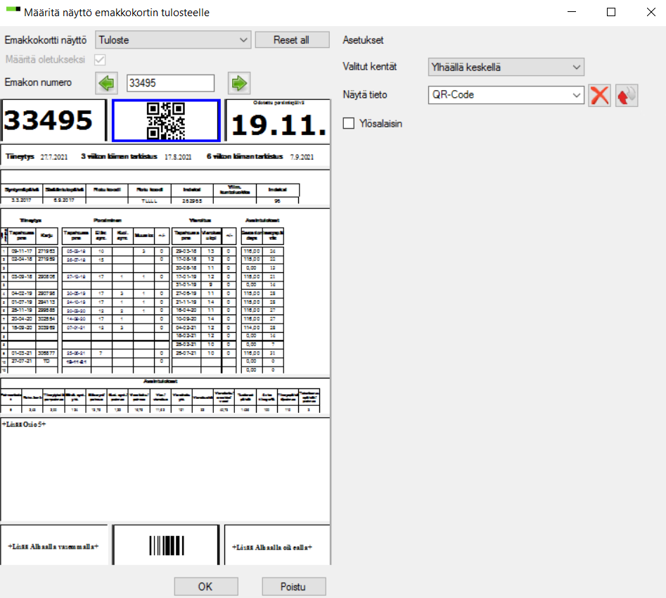Click the Tiineytys 27.7.2021 info row
Image resolution: width=666 pixels, height=598 pixels.
pyautogui.click(x=165, y=156)
